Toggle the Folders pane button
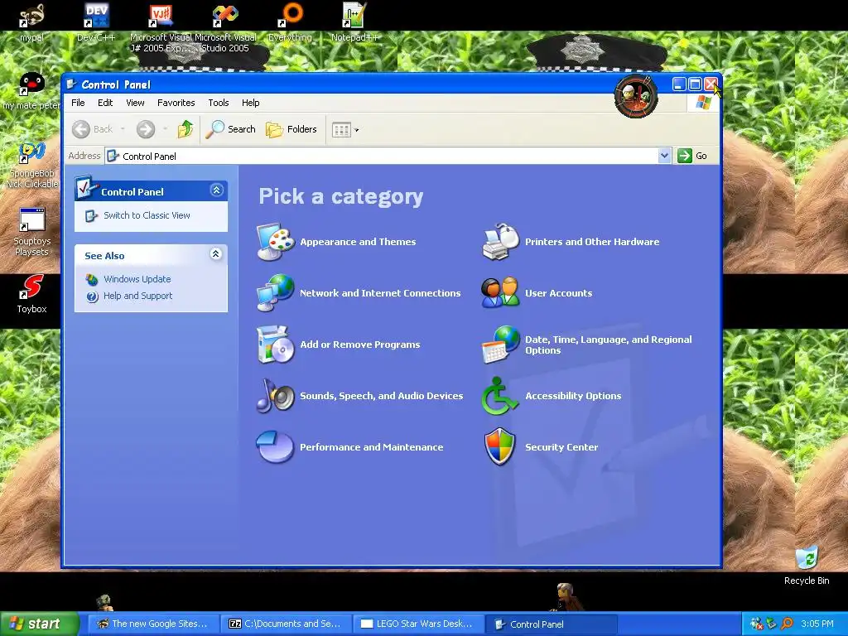This screenshot has width=848, height=636. coord(291,129)
